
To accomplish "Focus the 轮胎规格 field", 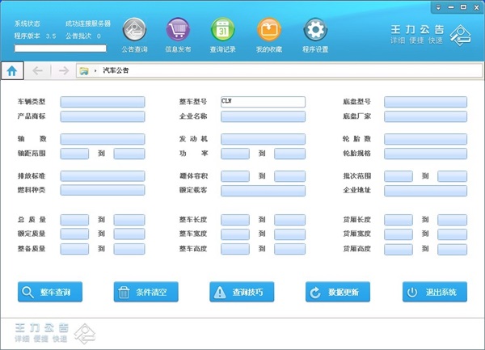I will click(x=426, y=154).
